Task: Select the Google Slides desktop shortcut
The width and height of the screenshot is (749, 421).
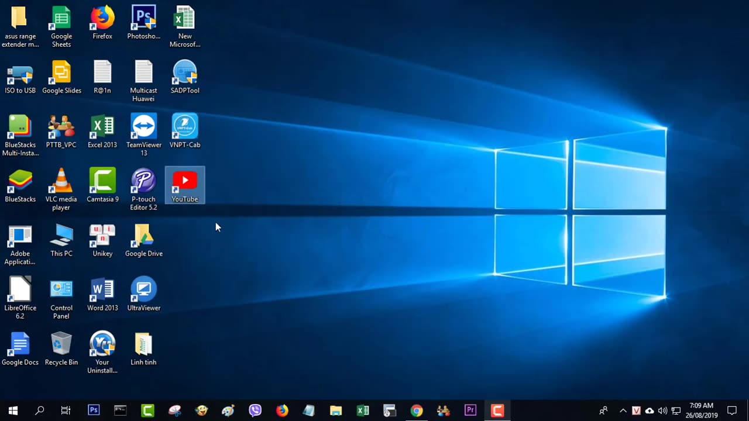Action: coord(61,78)
